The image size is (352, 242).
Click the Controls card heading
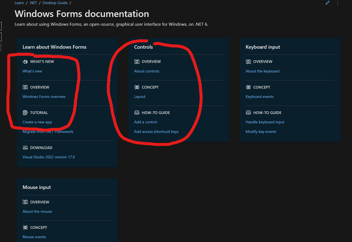click(143, 47)
